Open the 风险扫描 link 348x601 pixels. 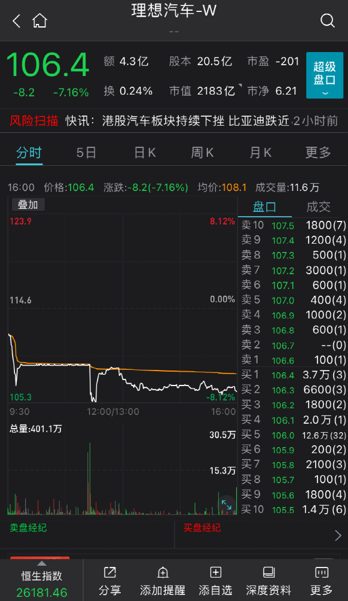click(x=33, y=121)
